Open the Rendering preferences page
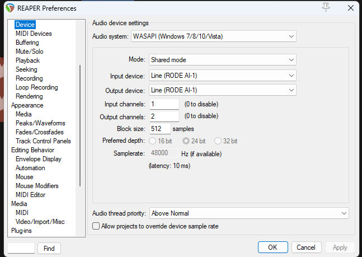 coord(29,96)
